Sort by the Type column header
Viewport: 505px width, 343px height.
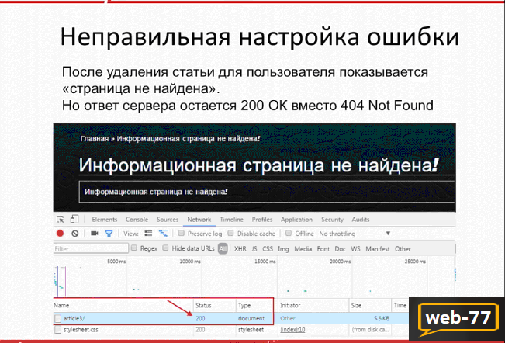[x=256, y=305]
